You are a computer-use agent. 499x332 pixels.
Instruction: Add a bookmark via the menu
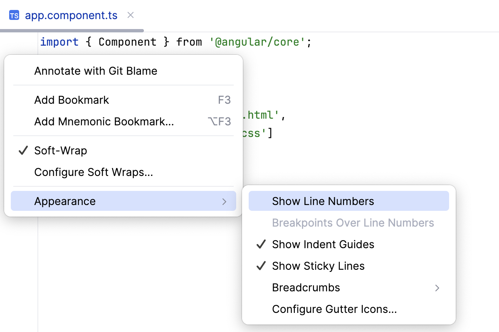[72, 100]
